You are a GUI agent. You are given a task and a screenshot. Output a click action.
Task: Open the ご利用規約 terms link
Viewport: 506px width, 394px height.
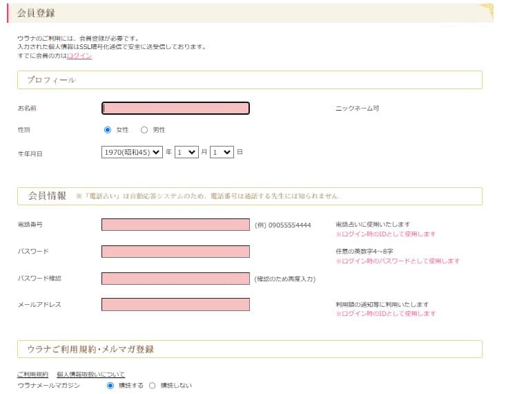(32, 374)
